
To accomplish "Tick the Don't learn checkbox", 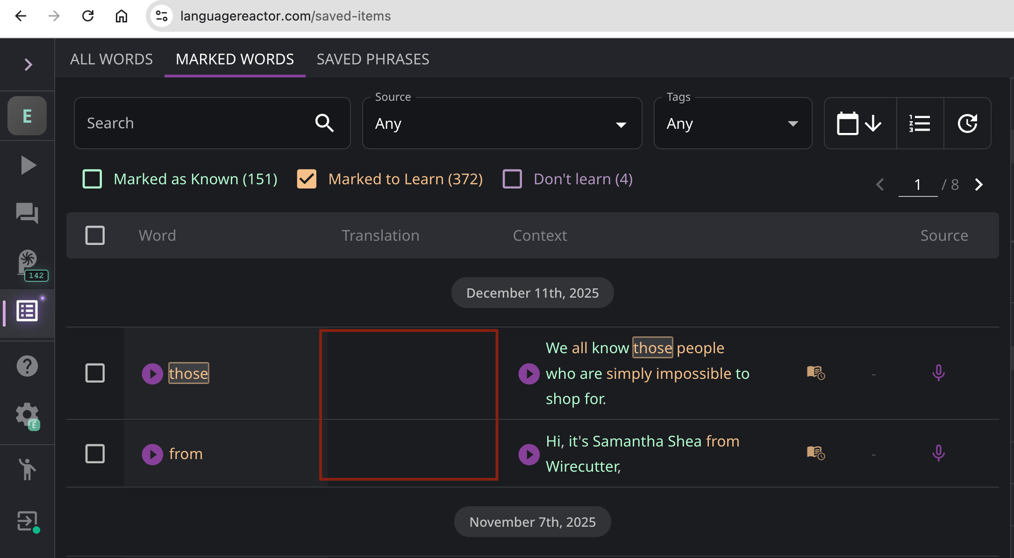I will [x=512, y=179].
